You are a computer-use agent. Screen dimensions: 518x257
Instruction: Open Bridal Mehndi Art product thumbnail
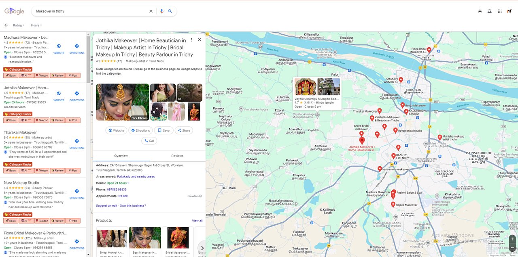[x=112, y=238]
